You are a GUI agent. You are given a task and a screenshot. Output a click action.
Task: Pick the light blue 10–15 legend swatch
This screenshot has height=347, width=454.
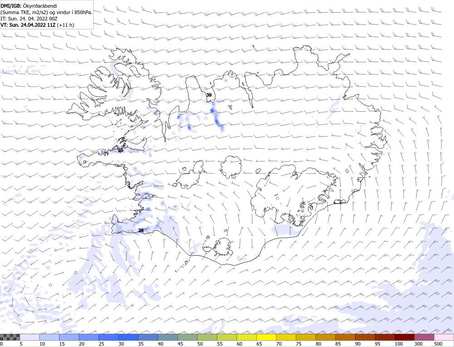pos(49,337)
